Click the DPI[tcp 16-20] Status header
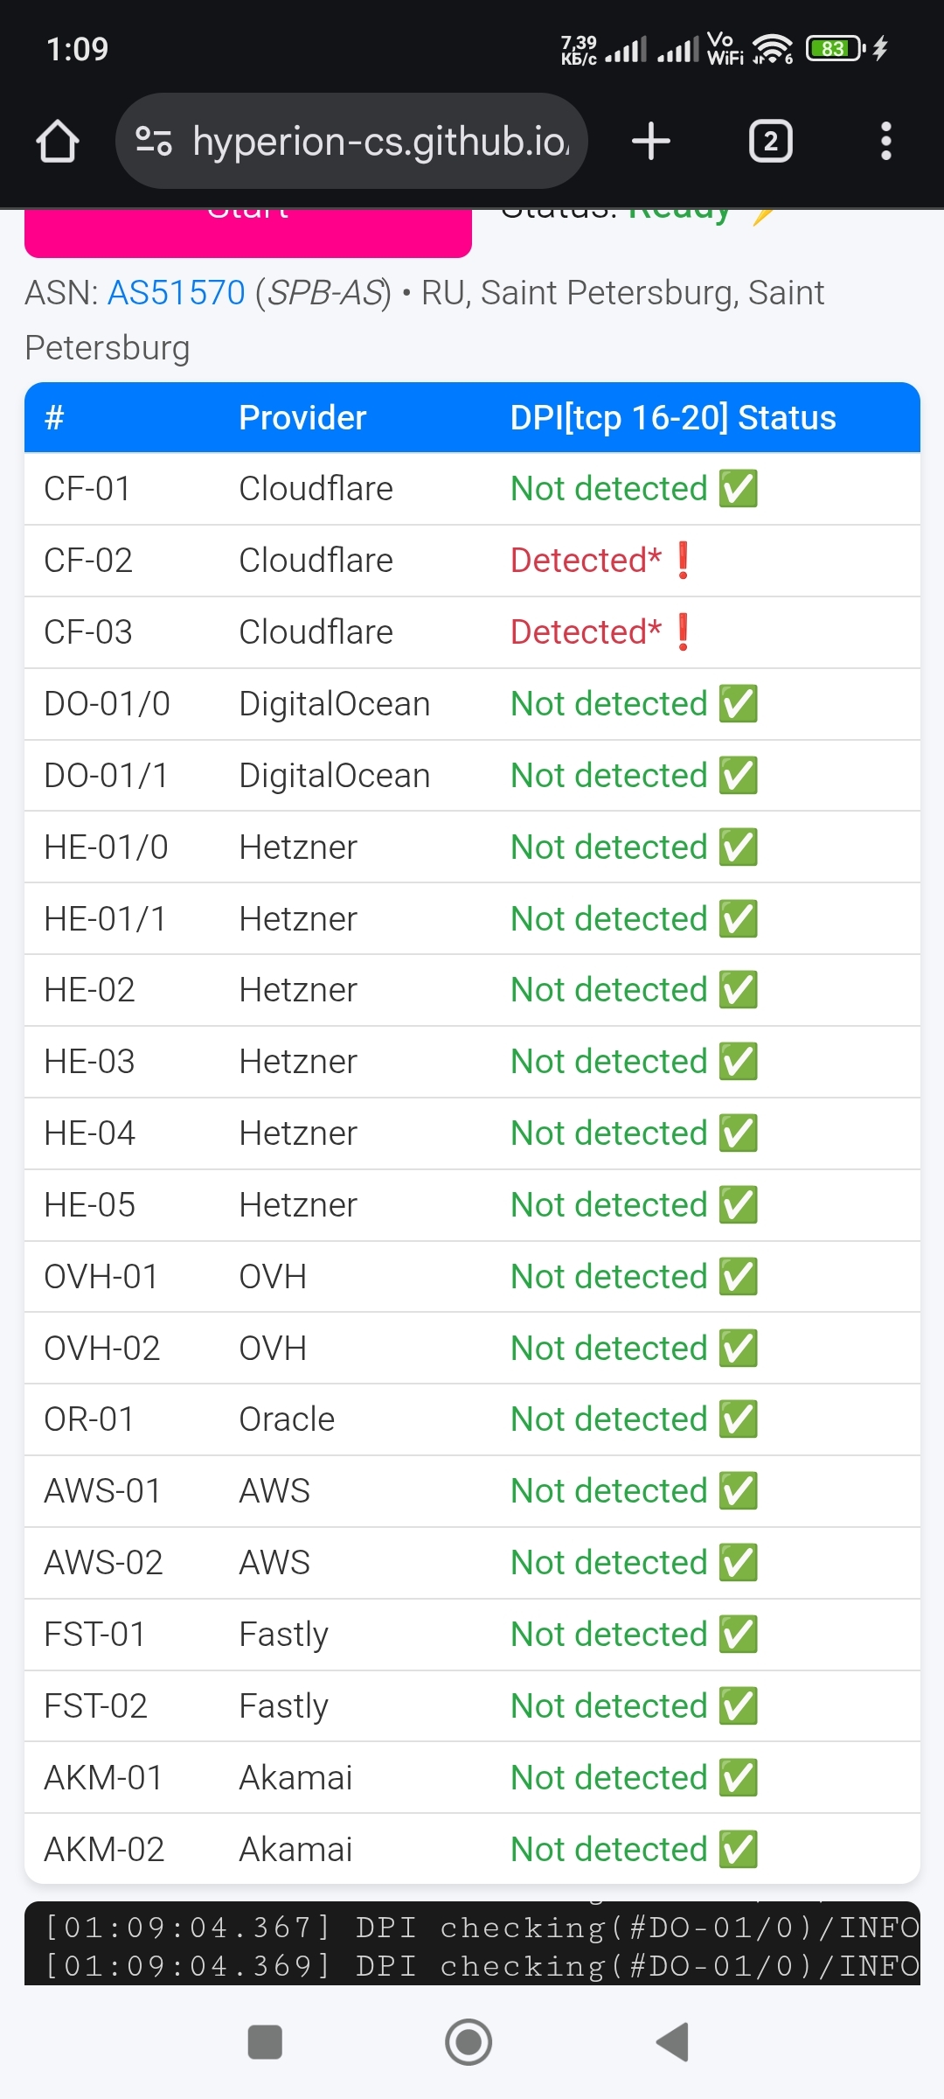The image size is (944, 2099). (x=672, y=418)
